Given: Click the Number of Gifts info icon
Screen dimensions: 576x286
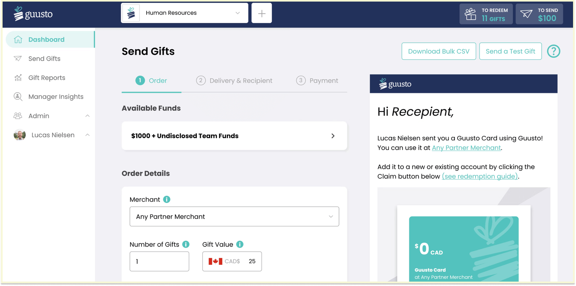Looking at the screenshot, I should [186, 245].
